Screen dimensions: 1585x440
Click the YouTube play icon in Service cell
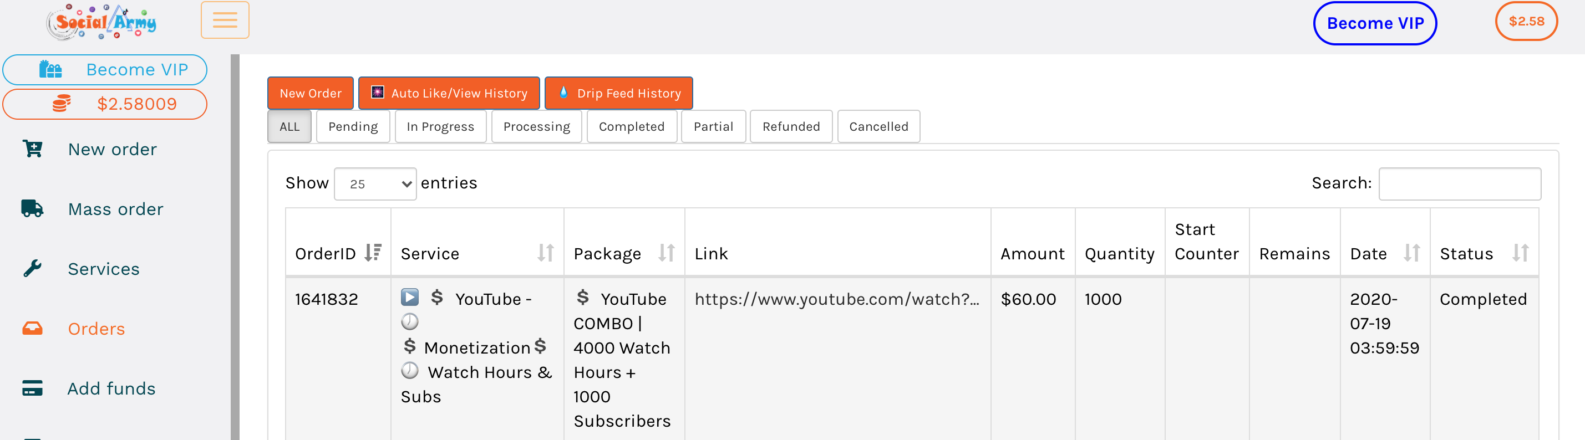tap(410, 298)
